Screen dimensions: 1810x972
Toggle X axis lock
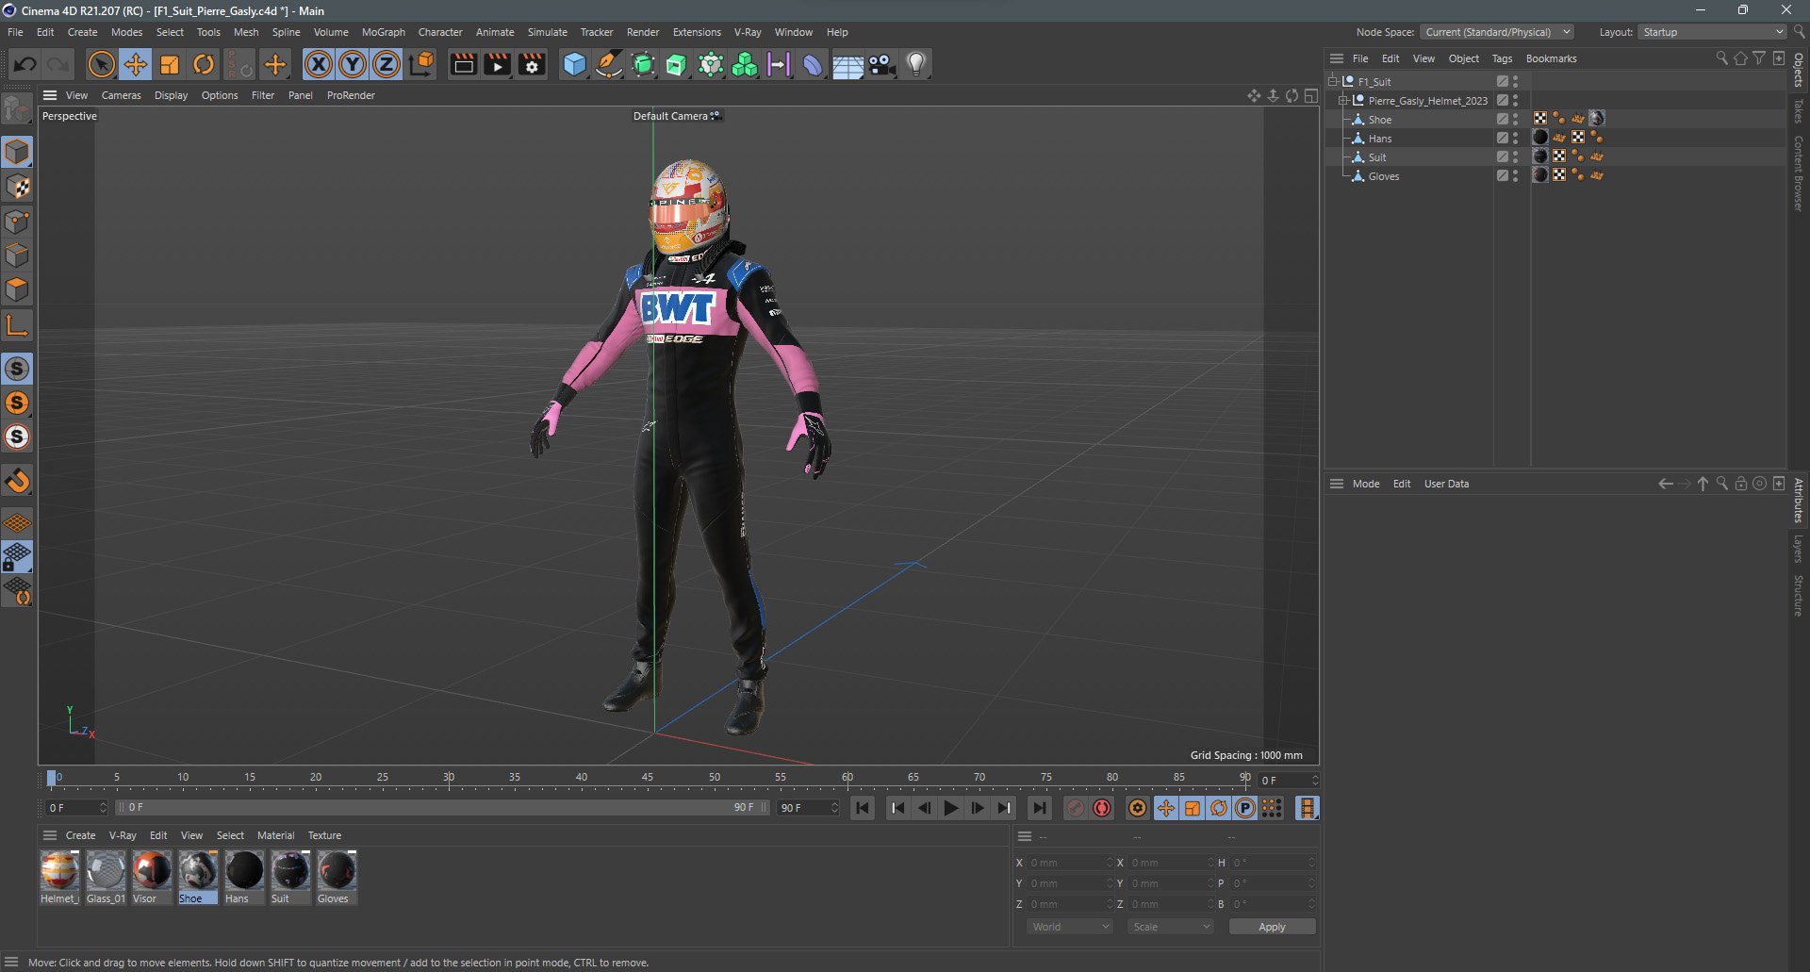(x=319, y=64)
